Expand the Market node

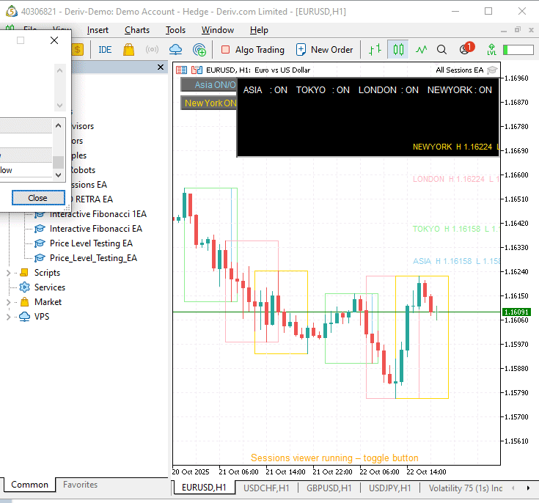tap(8, 302)
